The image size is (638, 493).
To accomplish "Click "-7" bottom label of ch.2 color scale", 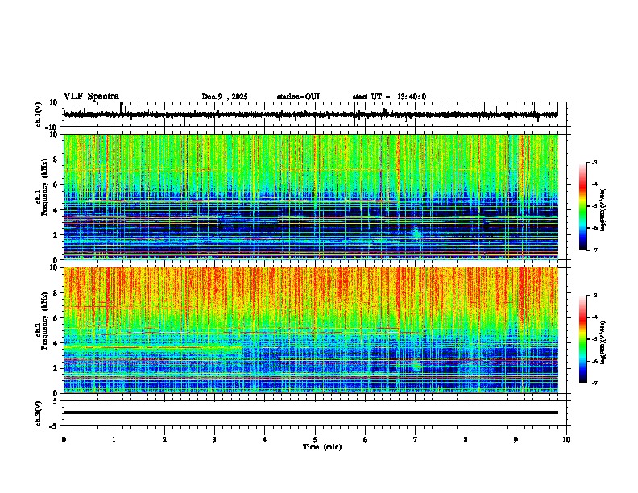I will pos(594,383).
